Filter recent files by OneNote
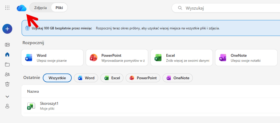 [178, 78]
